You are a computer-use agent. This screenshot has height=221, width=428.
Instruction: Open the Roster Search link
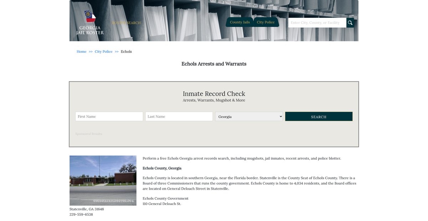pyautogui.click(x=126, y=23)
